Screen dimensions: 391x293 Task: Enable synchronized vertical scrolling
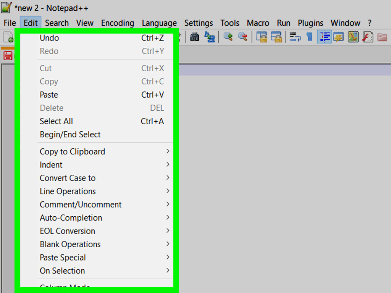coord(262,37)
